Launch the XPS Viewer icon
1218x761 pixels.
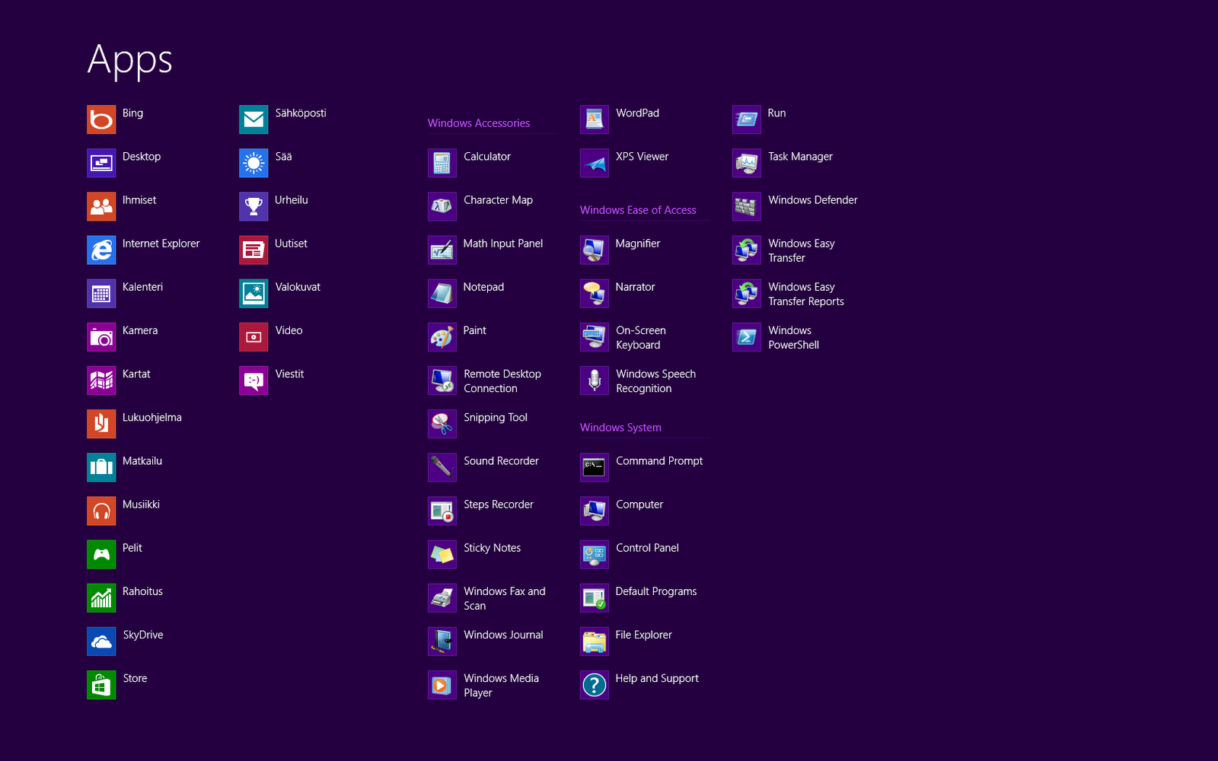coord(595,163)
